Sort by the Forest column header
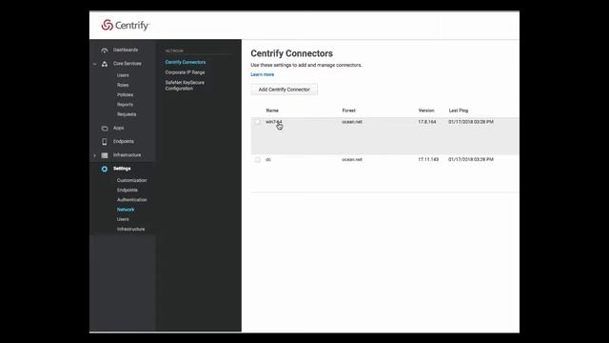This screenshot has height=343, width=609. (349, 111)
